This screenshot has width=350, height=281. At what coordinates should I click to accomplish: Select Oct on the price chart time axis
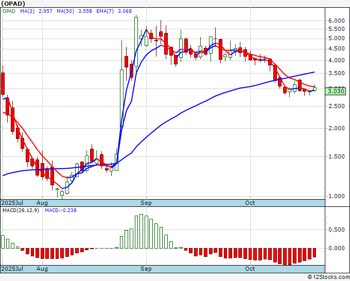click(x=250, y=203)
